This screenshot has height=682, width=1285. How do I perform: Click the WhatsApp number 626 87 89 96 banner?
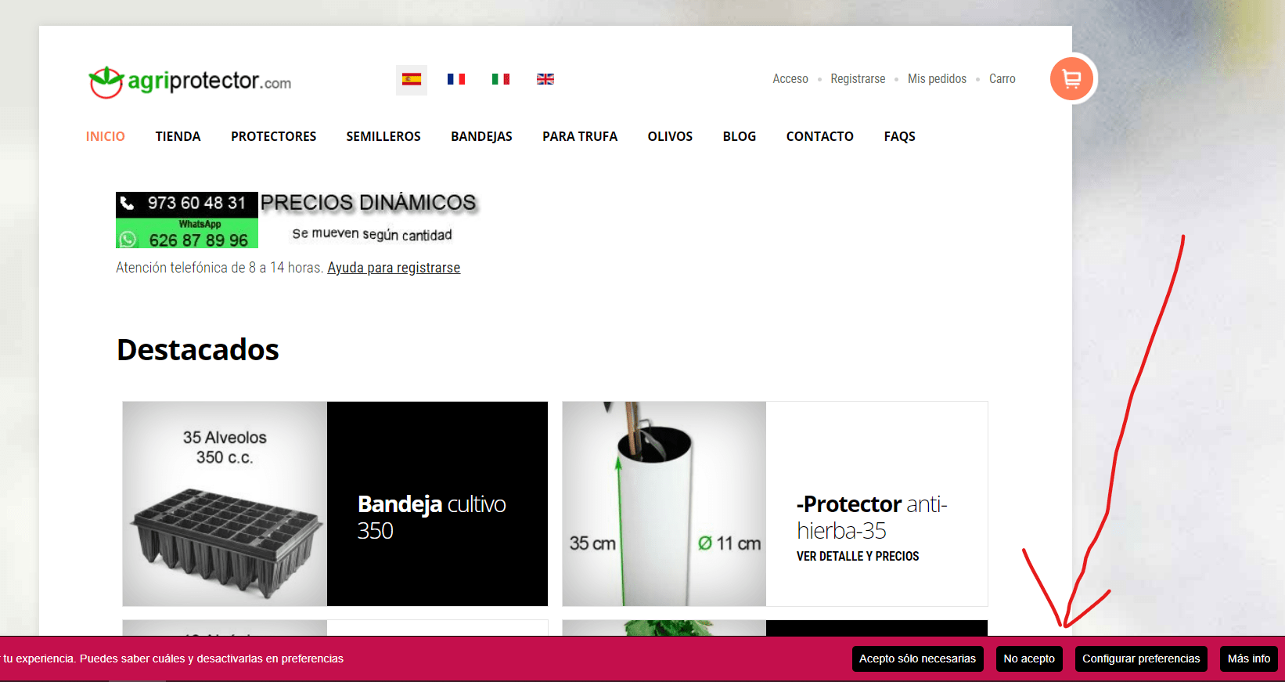[x=187, y=233]
